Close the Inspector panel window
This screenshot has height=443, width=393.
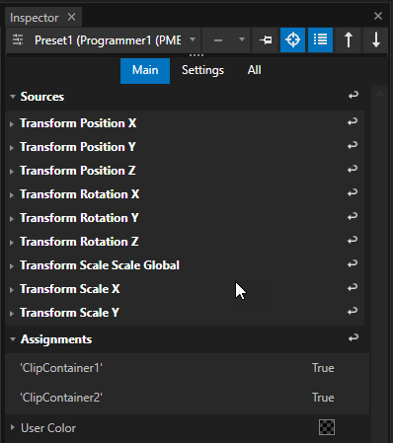click(378, 16)
